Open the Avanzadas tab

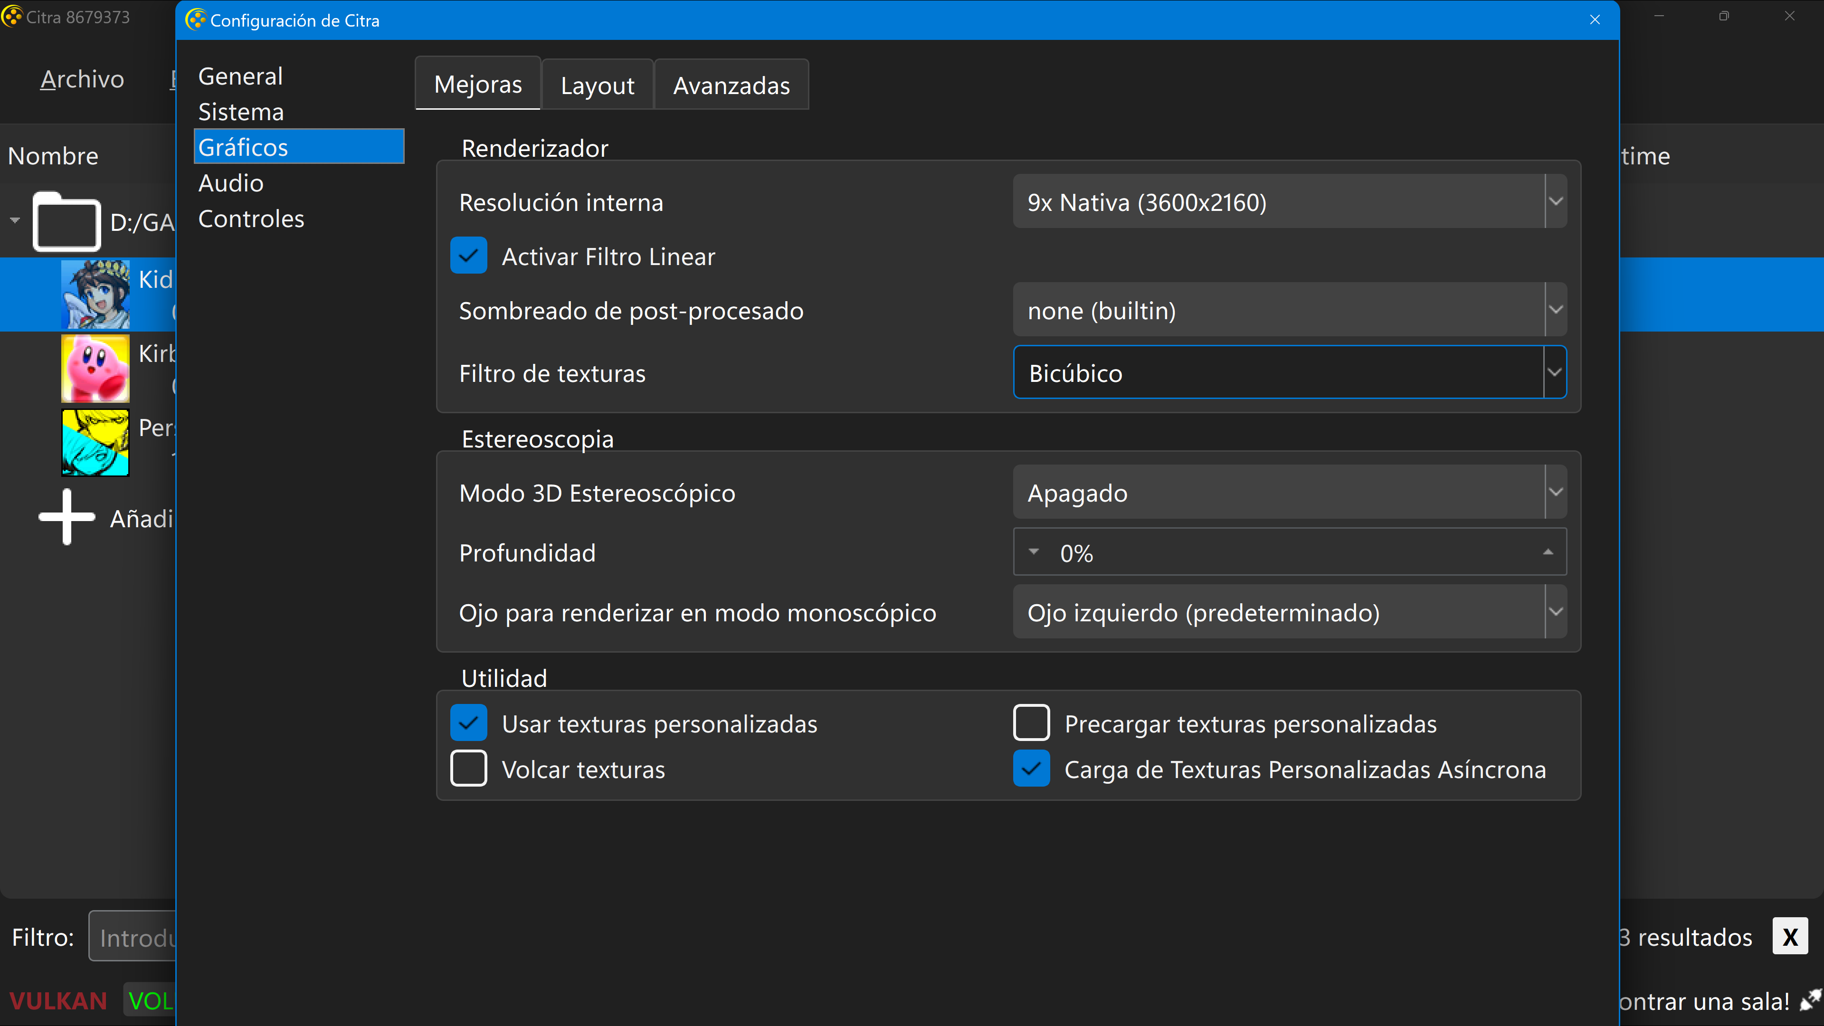pyautogui.click(x=731, y=85)
